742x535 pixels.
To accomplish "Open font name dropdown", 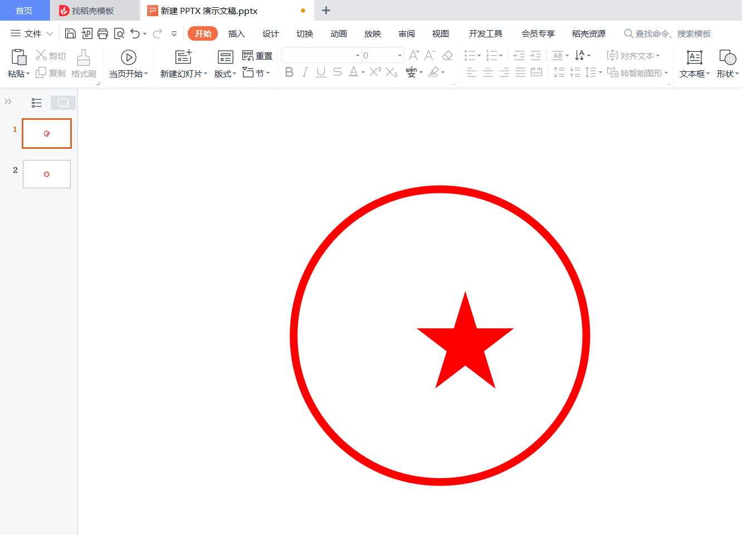I will click(x=358, y=55).
